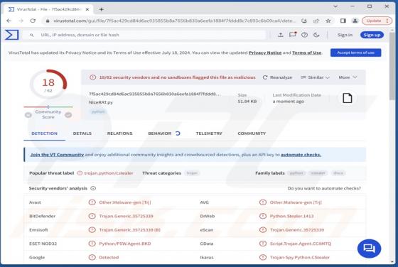
Task: Click the Python.Stealer.1413 DrWeb result
Action: pyautogui.click(x=291, y=216)
